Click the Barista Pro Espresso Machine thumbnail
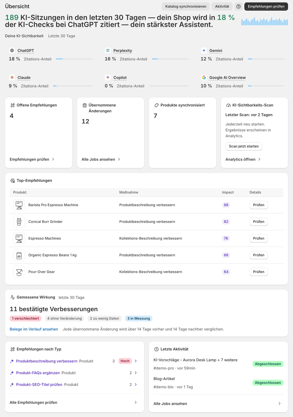The height and width of the screenshot is (417, 293). (x=19, y=205)
